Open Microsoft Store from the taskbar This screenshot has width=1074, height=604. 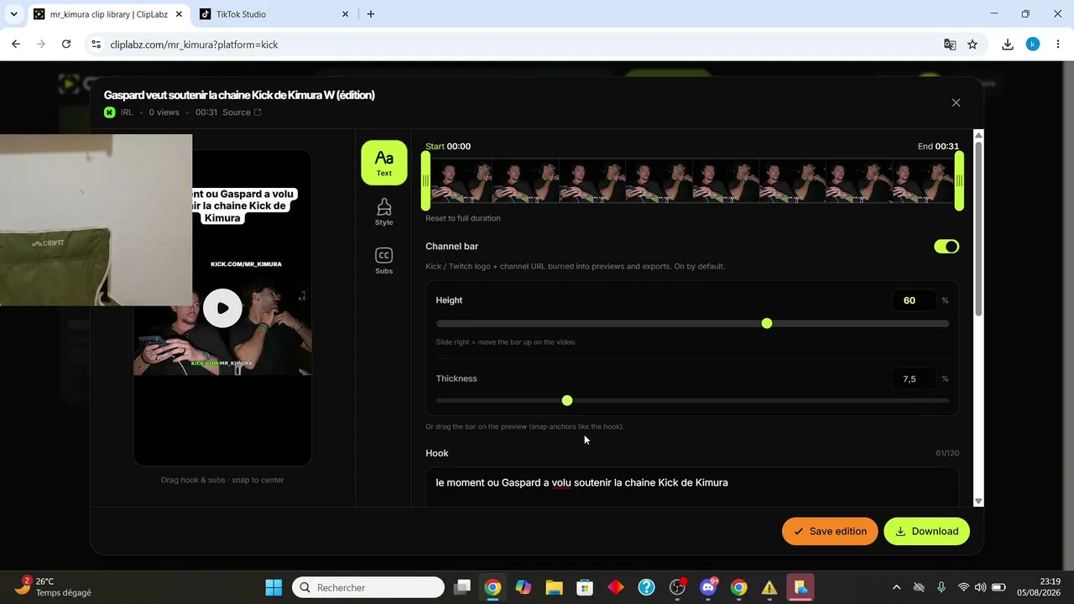585,587
